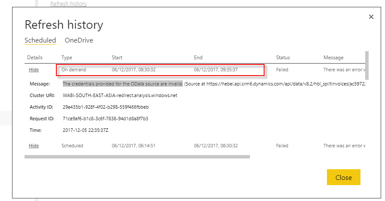Screen dimensions: 385x201
Task: Select start time 06/12/2017, 08:30:32
Action: 134,70
